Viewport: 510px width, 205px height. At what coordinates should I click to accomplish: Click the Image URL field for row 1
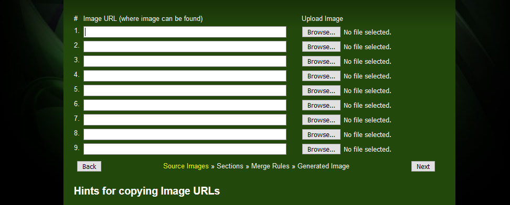(x=185, y=32)
